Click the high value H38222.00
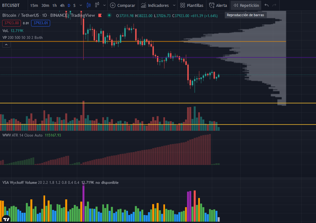 click(x=144, y=16)
